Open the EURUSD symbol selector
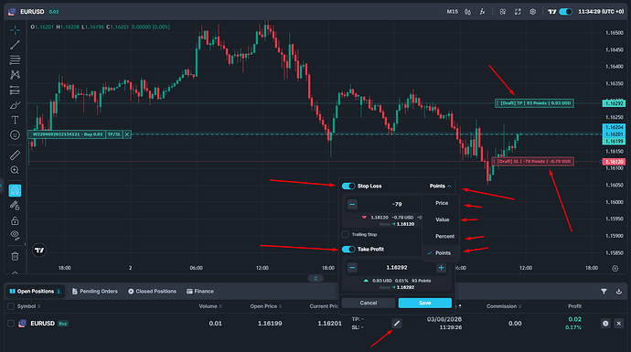Screen dimensions: 631x352 [x=32, y=12]
